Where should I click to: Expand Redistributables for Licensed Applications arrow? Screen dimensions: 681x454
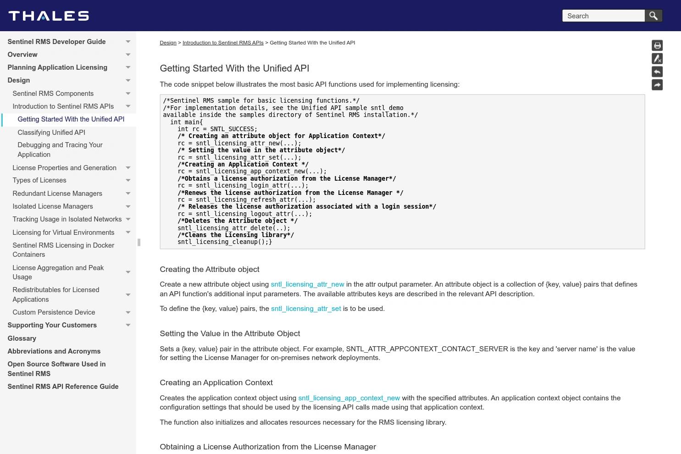pos(128,295)
